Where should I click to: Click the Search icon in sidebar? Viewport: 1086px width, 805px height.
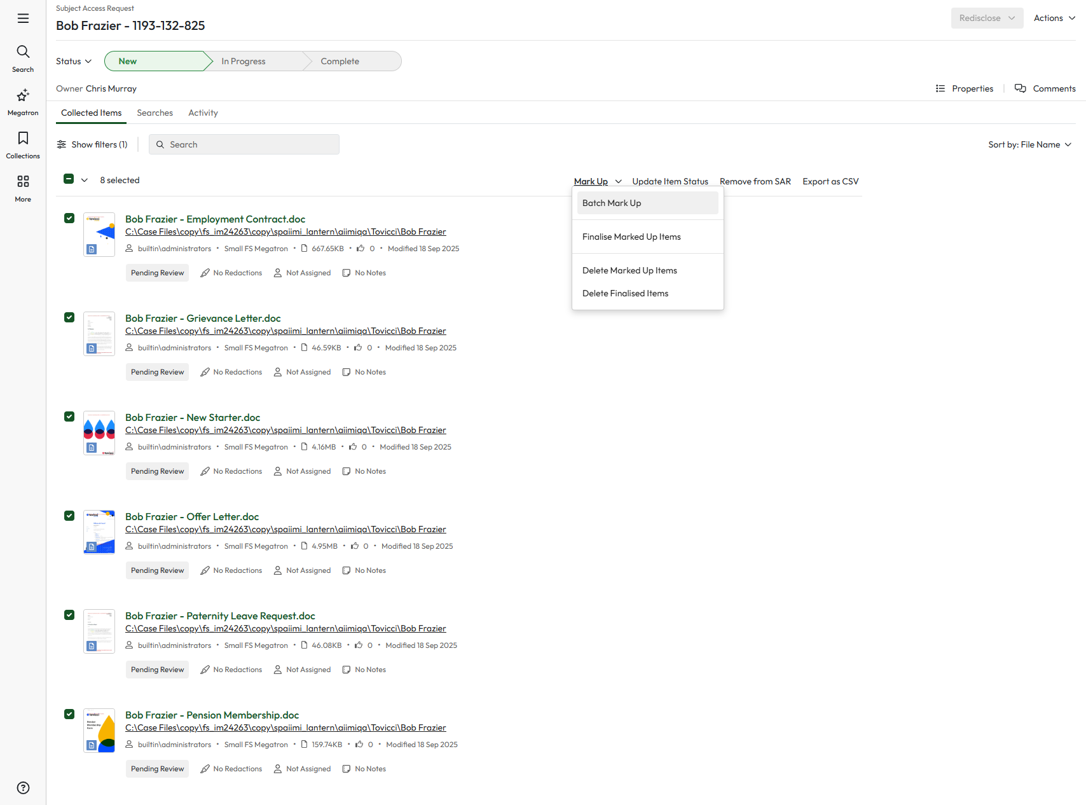(23, 52)
